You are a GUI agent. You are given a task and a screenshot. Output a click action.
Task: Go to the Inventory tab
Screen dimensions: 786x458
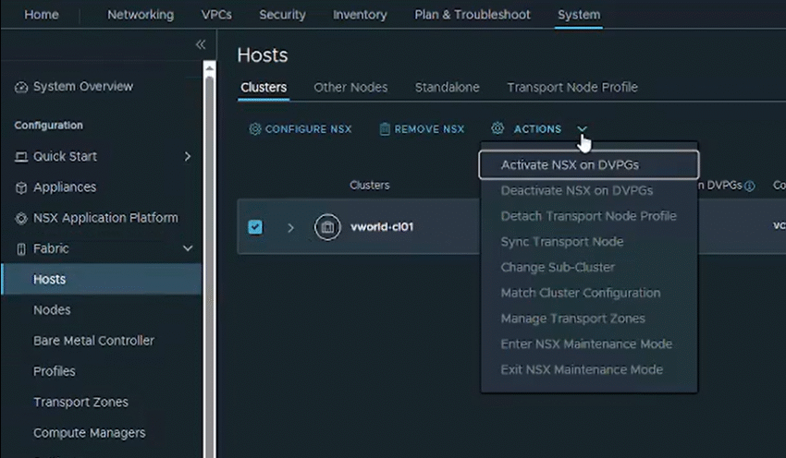tap(360, 15)
